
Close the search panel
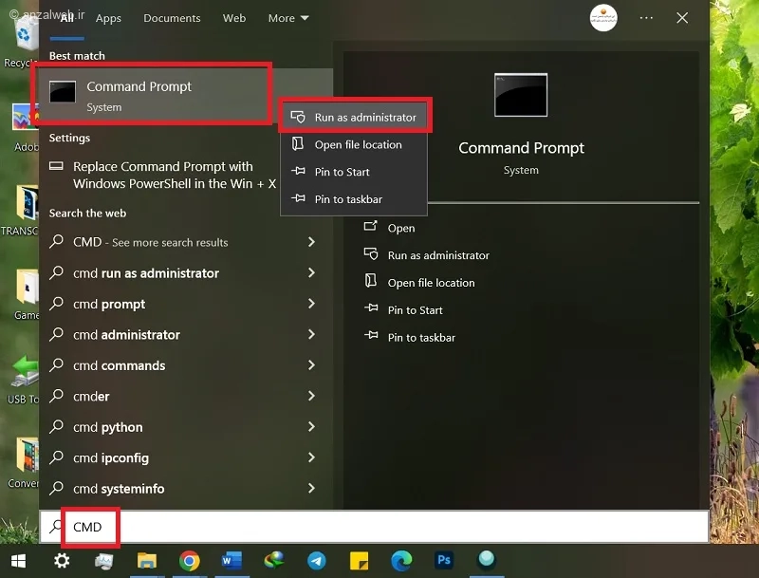(682, 18)
